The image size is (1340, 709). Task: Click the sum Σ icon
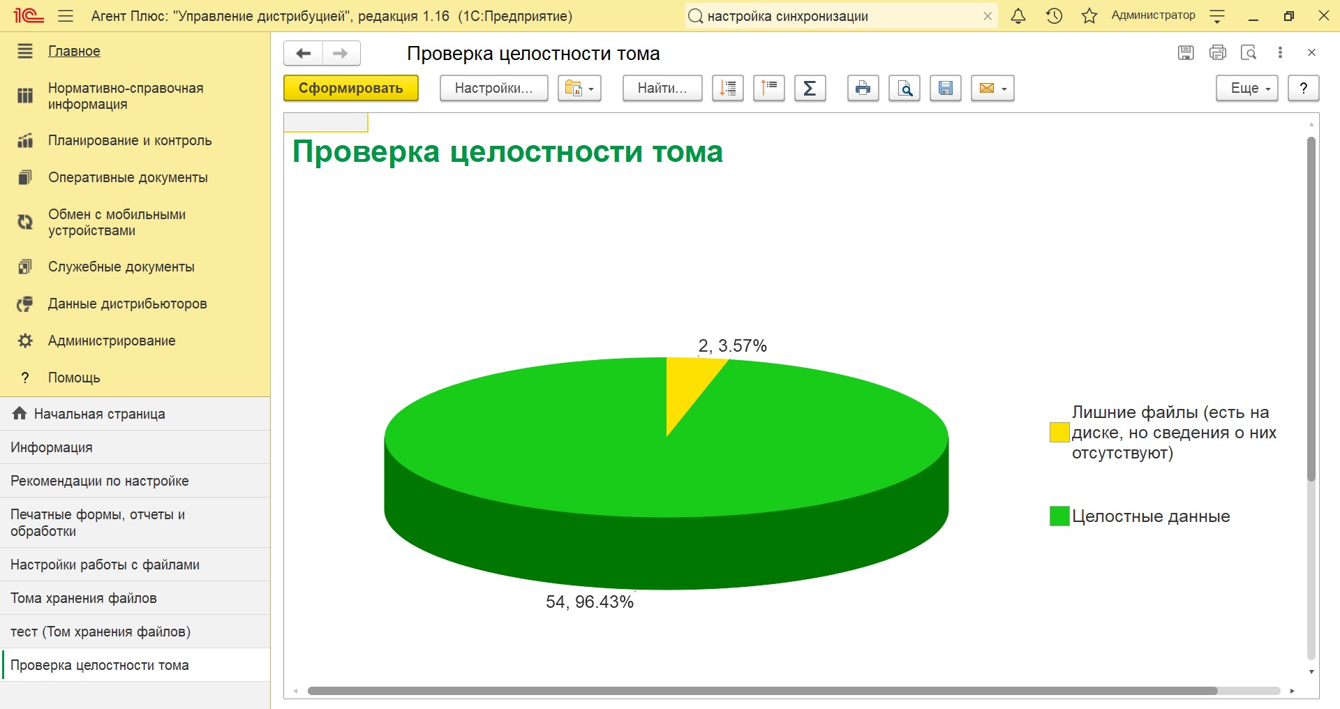click(810, 88)
